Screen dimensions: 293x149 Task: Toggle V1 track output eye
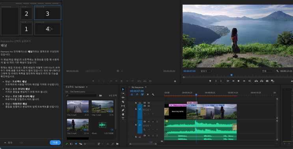point(149,106)
